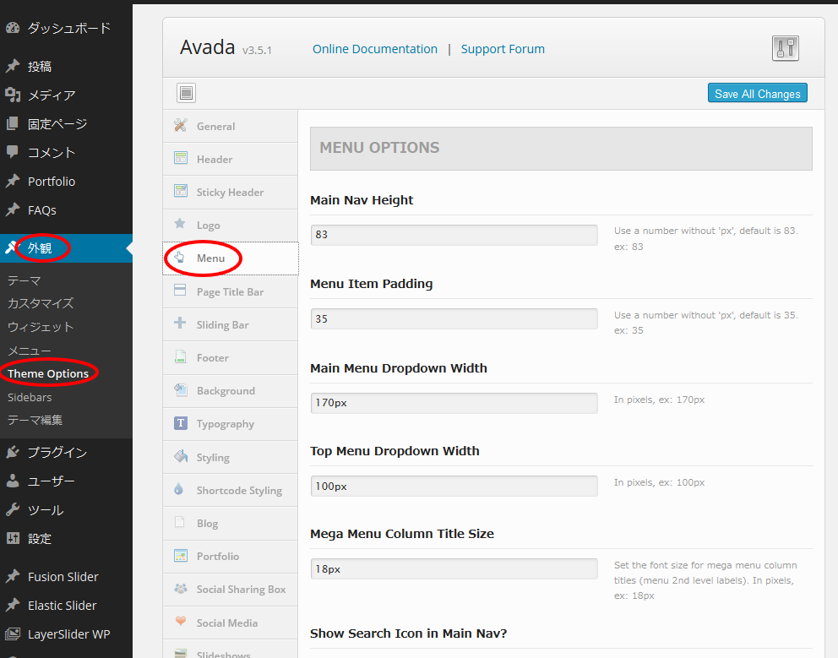Open the Header options tab
This screenshot has width=838, height=658.
215,160
